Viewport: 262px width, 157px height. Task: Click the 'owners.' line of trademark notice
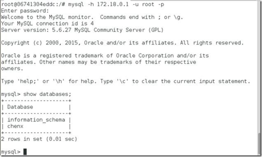coord(12,68)
